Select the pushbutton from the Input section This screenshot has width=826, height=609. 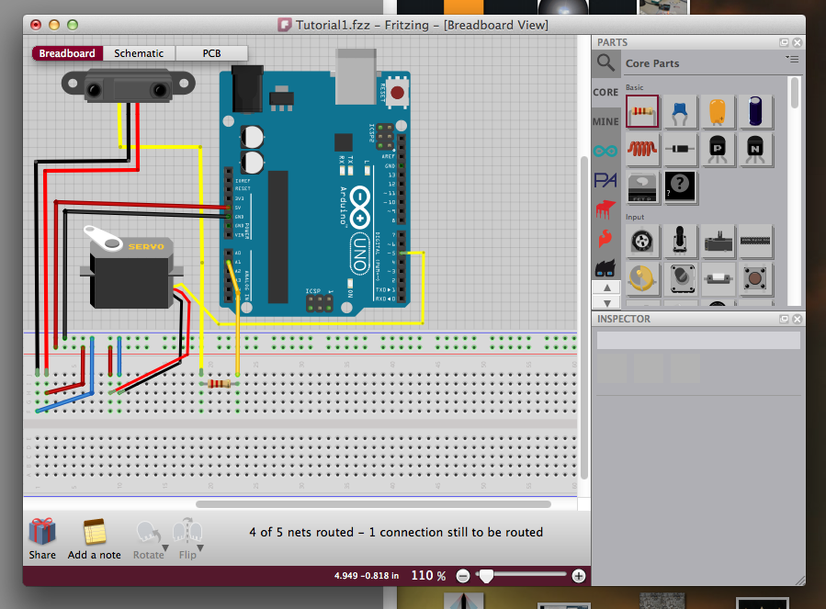click(754, 277)
